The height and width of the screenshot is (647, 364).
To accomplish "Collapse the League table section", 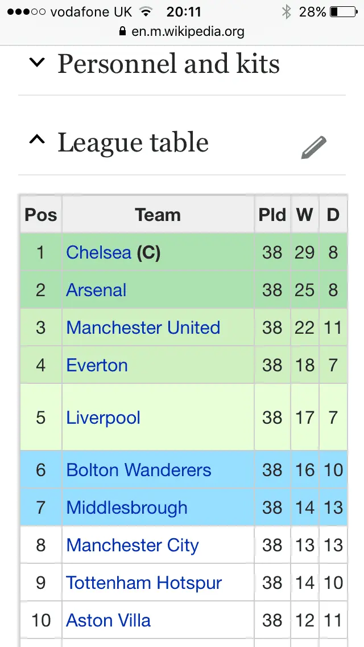I will coord(37,142).
